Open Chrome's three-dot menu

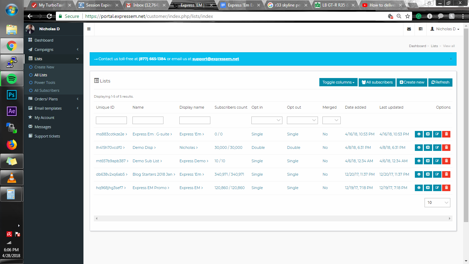click(463, 16)
